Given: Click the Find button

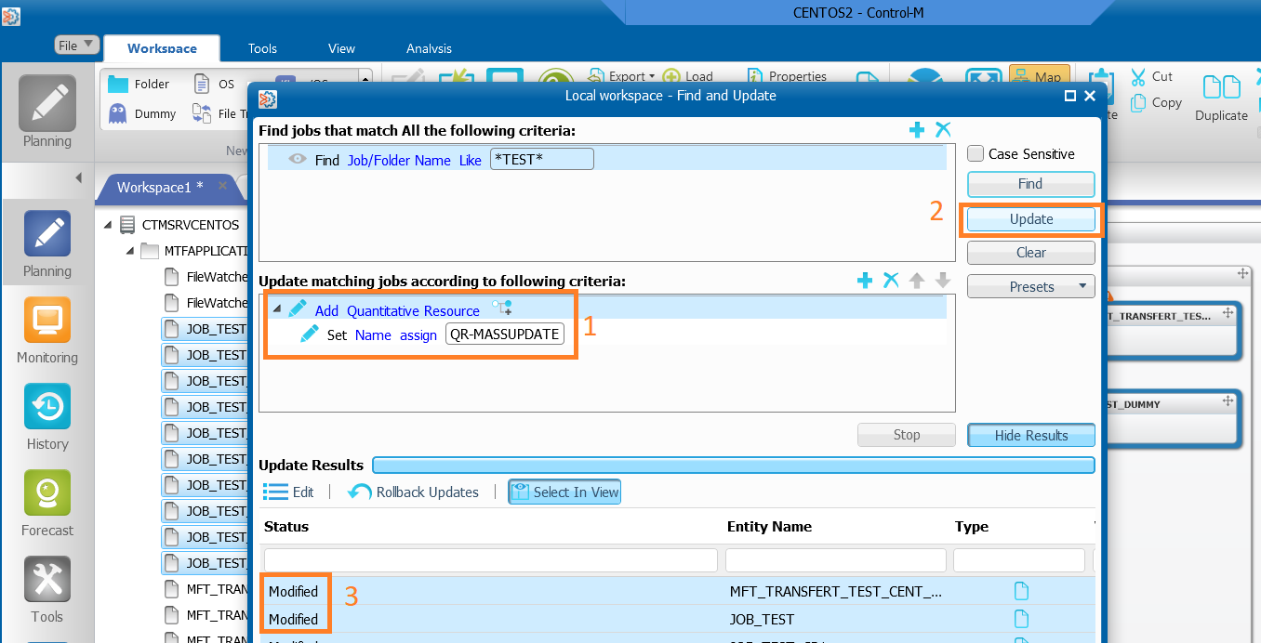Looking at the screenshot, I should coord(1030,184).
